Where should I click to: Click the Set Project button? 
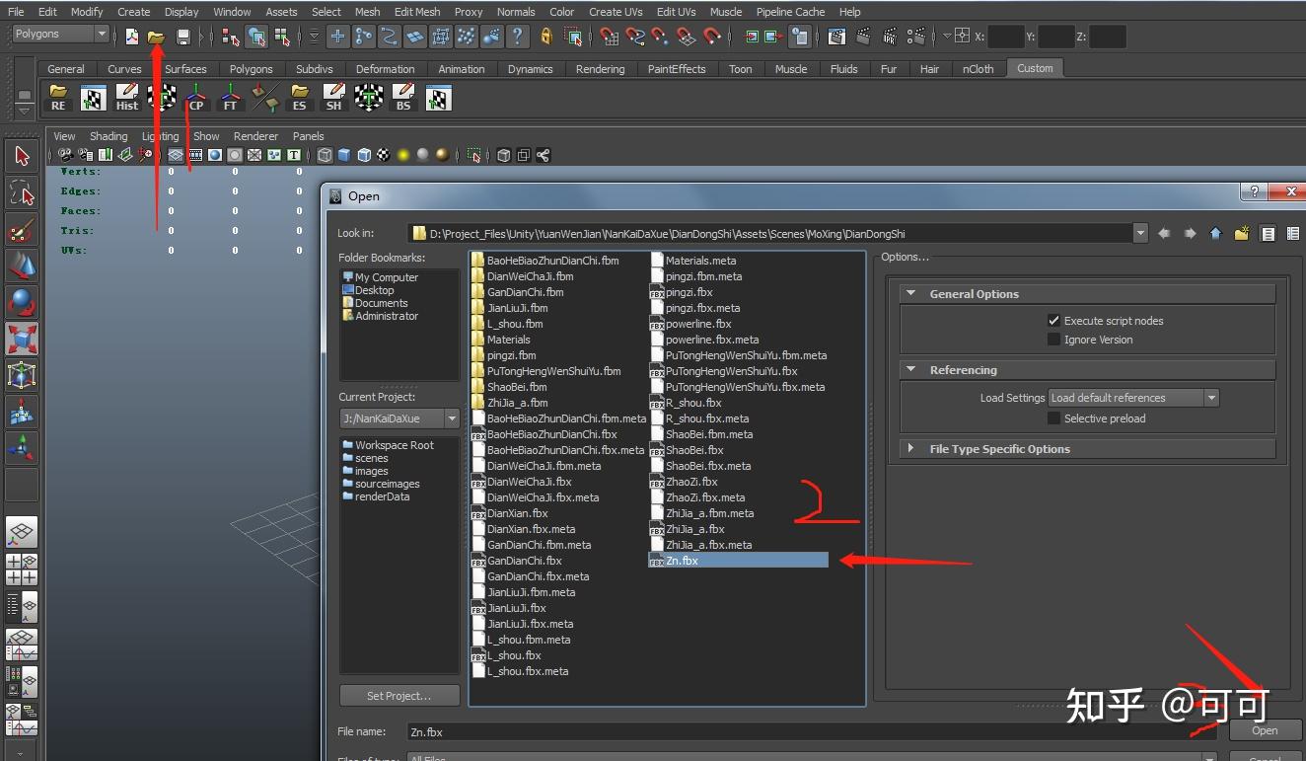point(399,696)
